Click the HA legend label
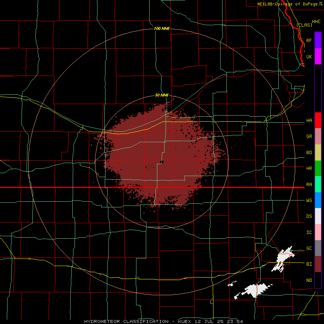 click(x=309, y=121)
